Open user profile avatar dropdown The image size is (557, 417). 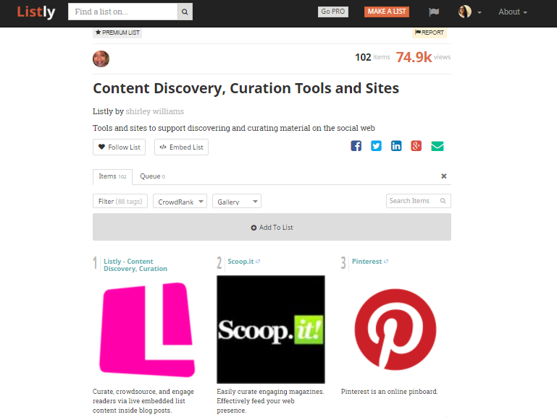pyautogui.click(x=470, y=12)
